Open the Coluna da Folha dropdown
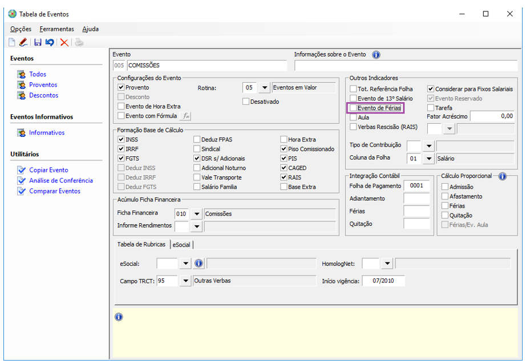The height and width of the screenshot is (364, 526). tap(428, 159)
